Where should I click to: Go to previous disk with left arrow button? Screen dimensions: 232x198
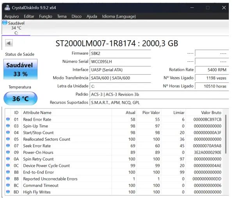(x=9, y=43)
